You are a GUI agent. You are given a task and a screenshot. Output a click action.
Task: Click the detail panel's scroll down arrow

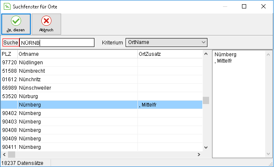tap(269, 154)
